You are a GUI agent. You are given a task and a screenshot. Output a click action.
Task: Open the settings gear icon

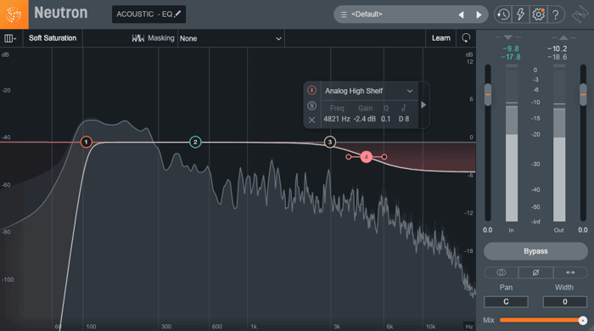538,14
